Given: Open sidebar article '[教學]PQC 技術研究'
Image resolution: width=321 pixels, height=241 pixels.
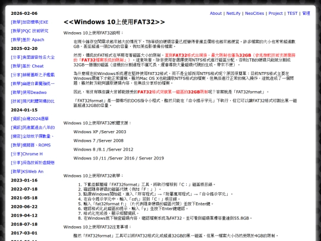Looking at the screenshot, I should point(30,31).
